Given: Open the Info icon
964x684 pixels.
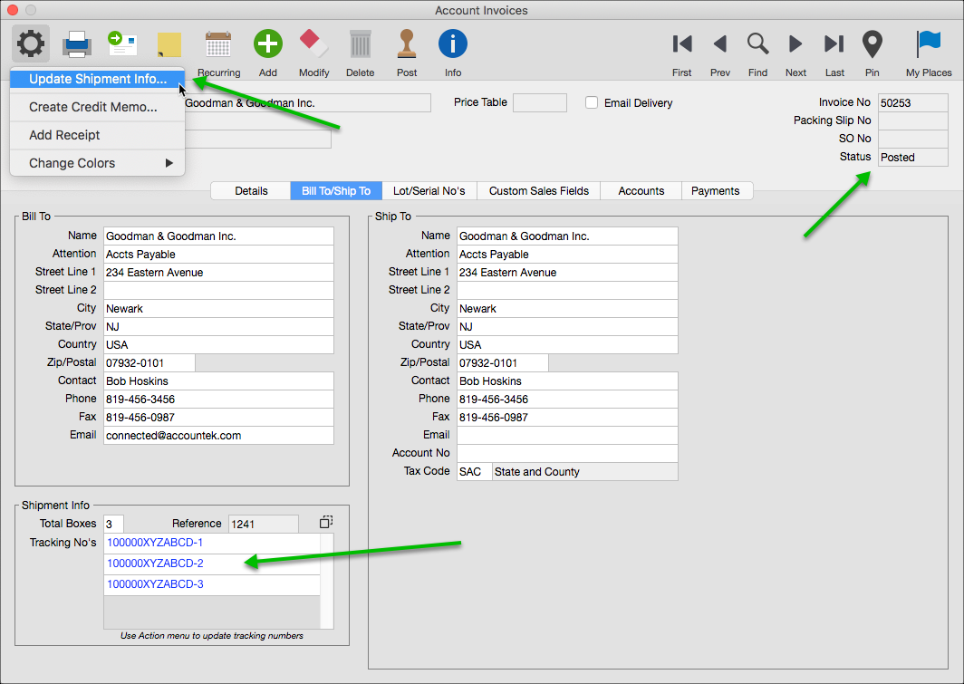Looking at the screenshot, I should [452, 43].
